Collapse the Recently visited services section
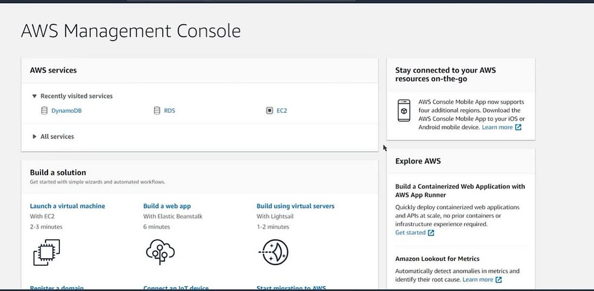The image size is (594, 291). [35, 96]
